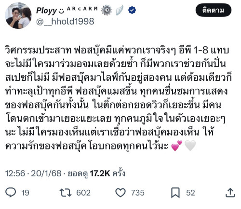Click the wing emoji beside the name
The height and width of the screenshot is (209, 241).
click(x=120, y=10)
